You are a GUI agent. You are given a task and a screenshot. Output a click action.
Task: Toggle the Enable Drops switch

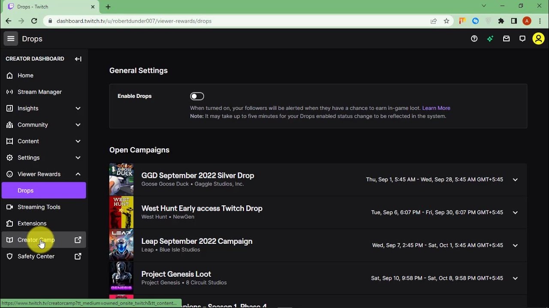coord(197,96)
